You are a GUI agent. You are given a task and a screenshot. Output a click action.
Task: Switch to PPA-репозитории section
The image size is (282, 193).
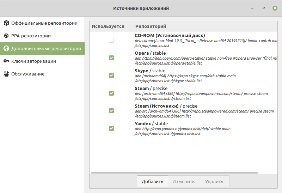(x=42, y=36)
